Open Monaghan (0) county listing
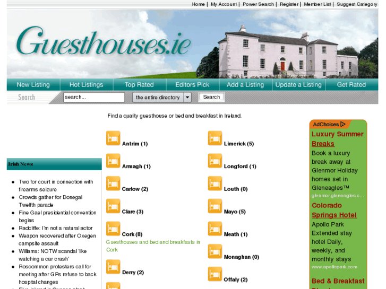Screen dimensions: 386x289 (x=242, y=257)
